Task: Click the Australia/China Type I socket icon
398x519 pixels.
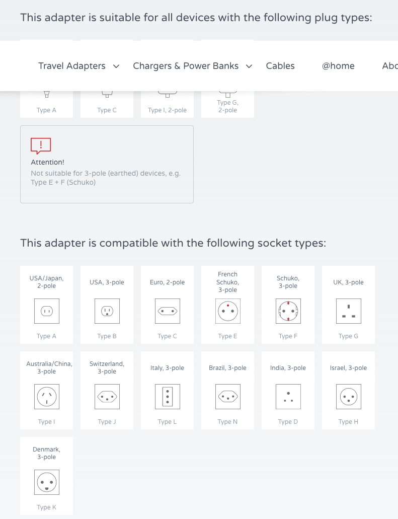Action: tap(47, 397)
